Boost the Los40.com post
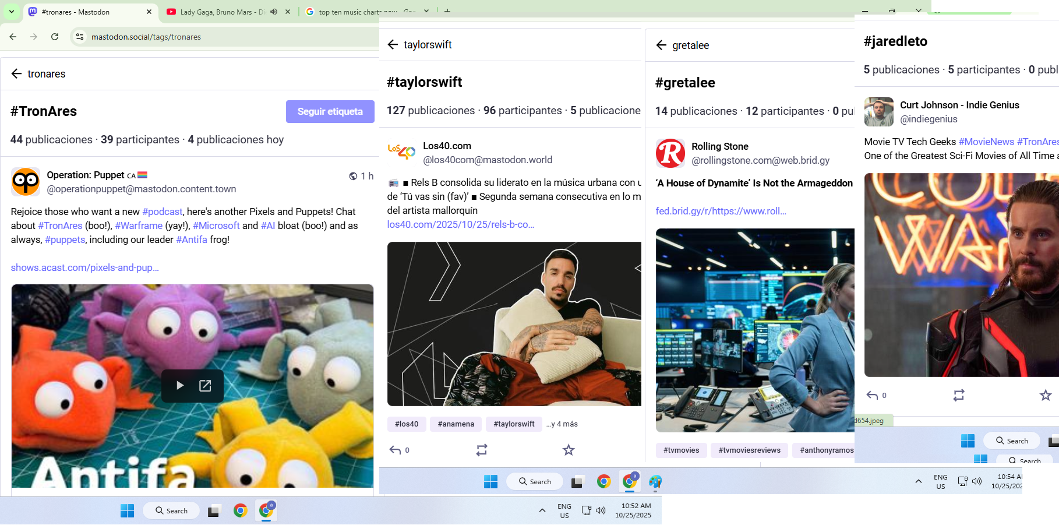 pyautogui.click(x=482, y=450)
